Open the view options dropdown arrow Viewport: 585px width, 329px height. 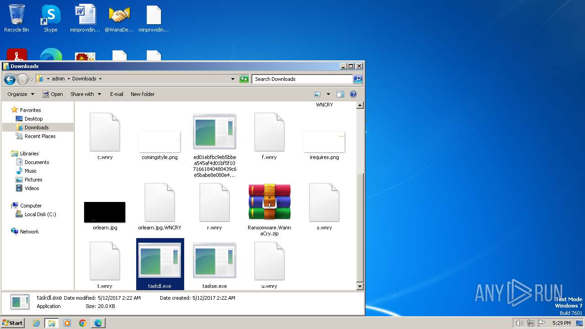pos(328,94)
